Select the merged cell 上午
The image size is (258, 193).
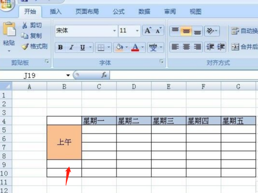[64, 142]
